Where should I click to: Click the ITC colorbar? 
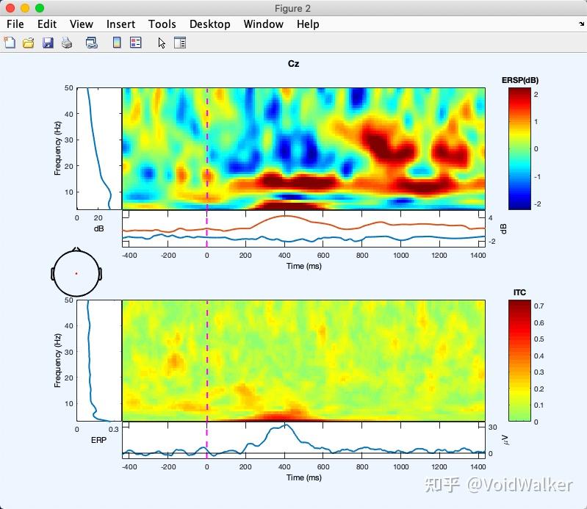coord(519,361)
